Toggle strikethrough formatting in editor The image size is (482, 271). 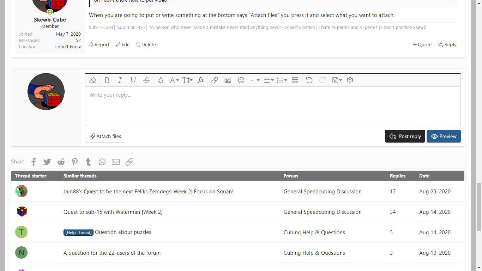coord(146,80)
